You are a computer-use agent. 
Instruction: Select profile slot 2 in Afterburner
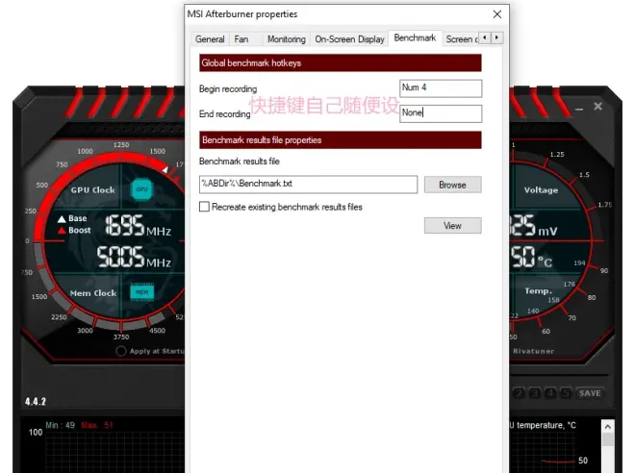(519, 393)
